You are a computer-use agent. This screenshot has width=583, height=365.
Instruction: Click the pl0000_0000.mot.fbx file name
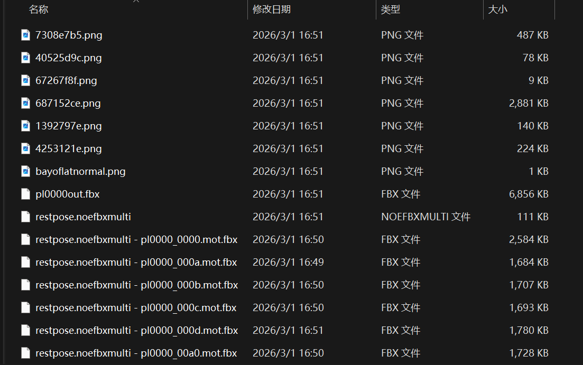pyautogui.click(x=136, y=240)
